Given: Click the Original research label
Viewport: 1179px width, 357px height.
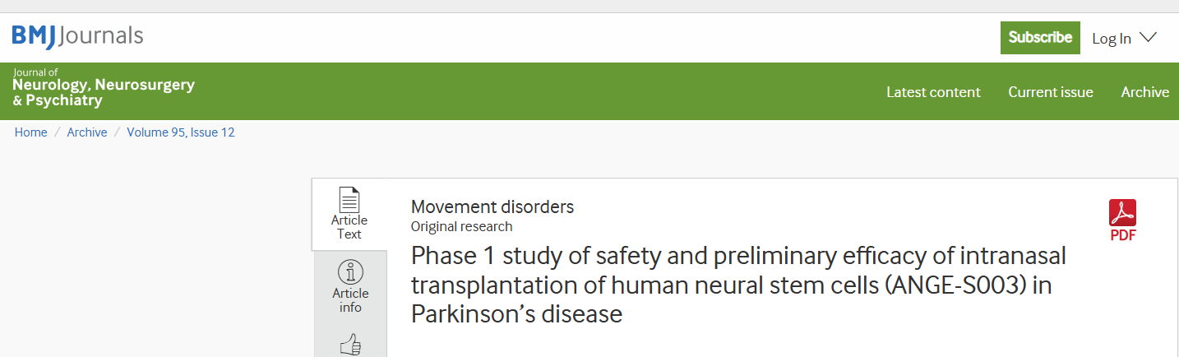Looking at the screenshot, I should (x=461, y=226).
